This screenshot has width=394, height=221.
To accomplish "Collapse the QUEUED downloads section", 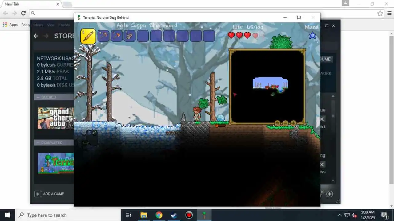I will (38, 97).
